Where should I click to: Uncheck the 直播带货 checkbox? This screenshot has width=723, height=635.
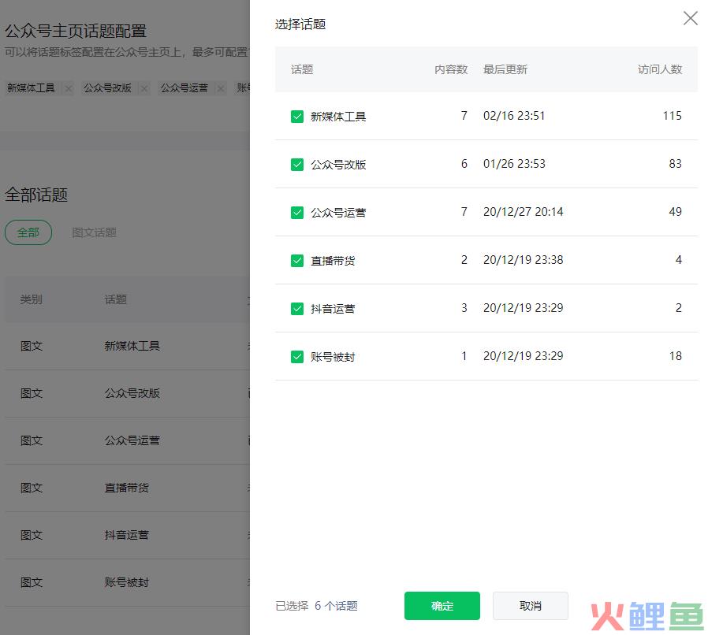point(297,261)
